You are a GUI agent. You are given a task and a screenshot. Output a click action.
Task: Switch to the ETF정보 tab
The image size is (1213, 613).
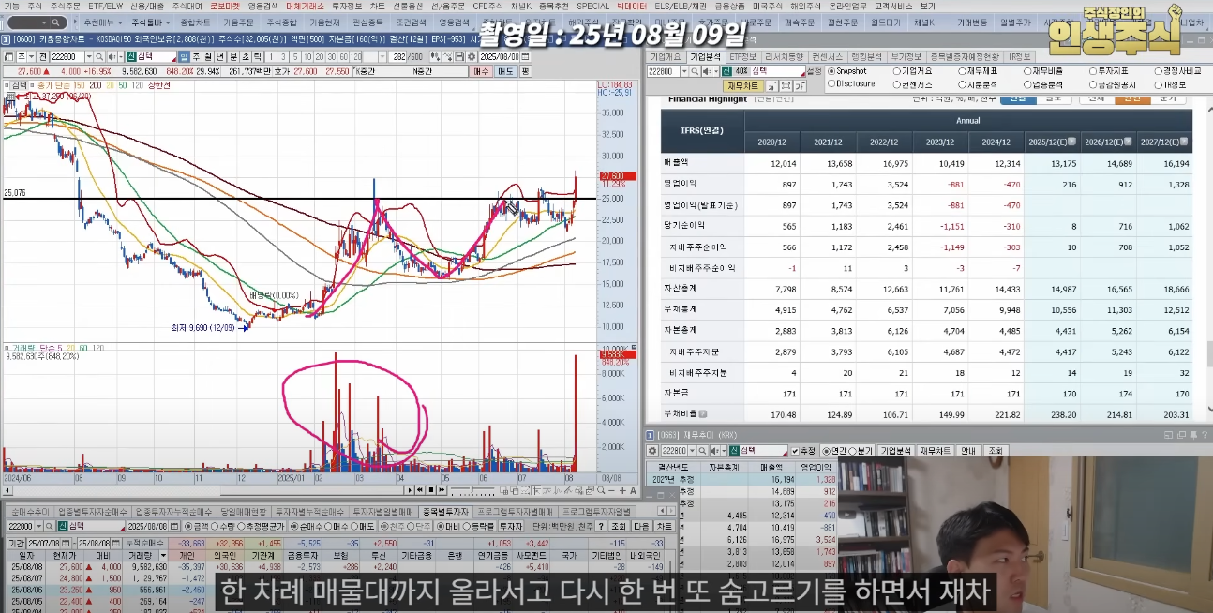coord(743,56)
